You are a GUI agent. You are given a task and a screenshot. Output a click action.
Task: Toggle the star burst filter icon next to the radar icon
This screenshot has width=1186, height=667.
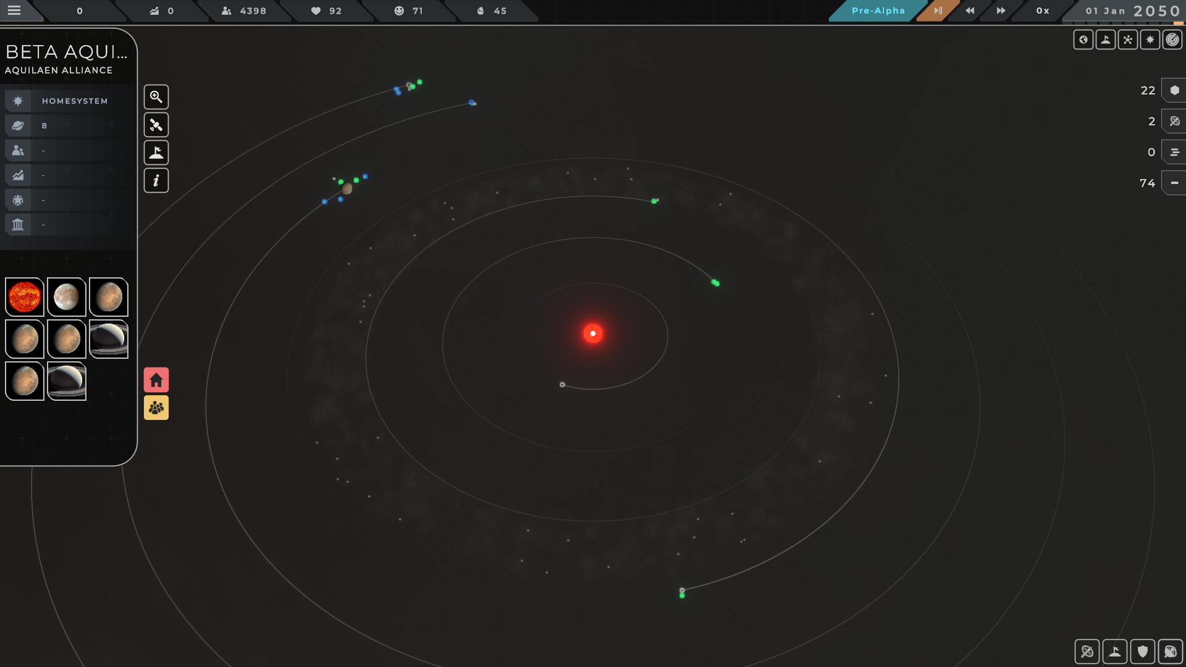tap(1150, 40)
